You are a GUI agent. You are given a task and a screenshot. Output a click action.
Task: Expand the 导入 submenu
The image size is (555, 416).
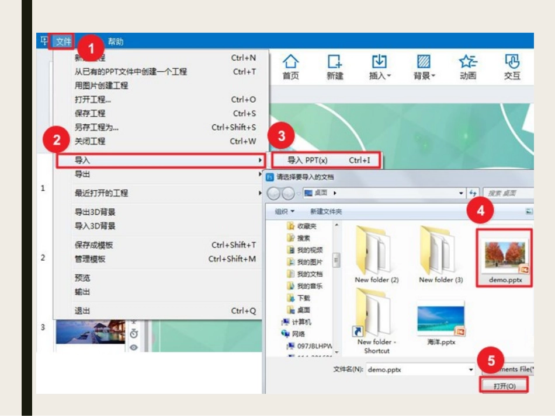(x=161, y=160)
